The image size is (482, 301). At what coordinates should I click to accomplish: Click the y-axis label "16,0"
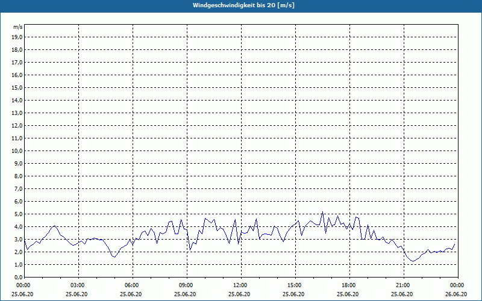pyautogui.click(x=17, y=75)
